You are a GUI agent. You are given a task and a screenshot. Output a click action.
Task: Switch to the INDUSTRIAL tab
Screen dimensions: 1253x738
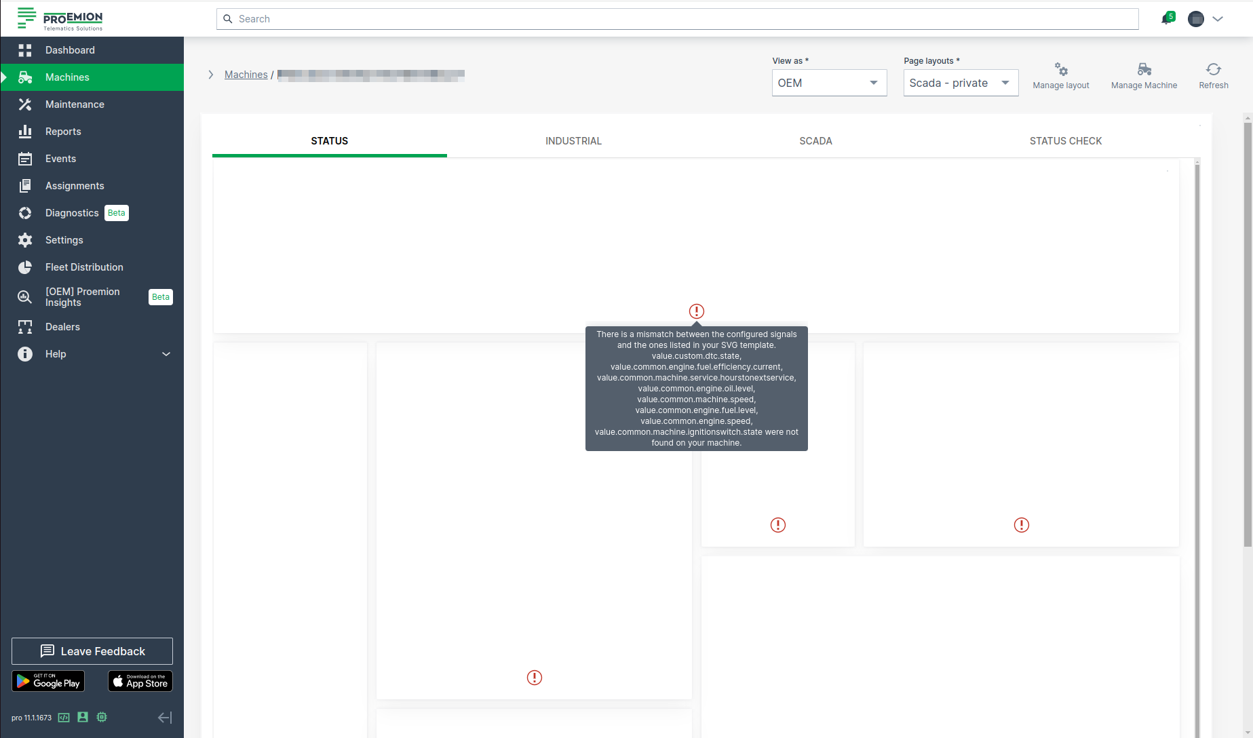point(573,141)
